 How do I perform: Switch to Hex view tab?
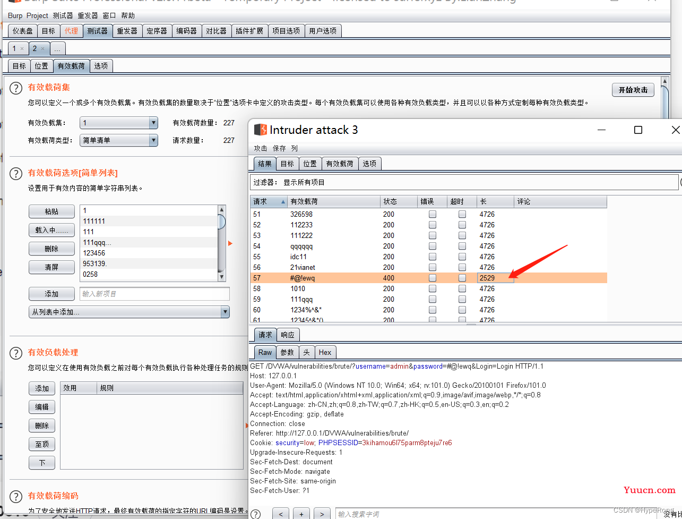(x=325, y=352)
